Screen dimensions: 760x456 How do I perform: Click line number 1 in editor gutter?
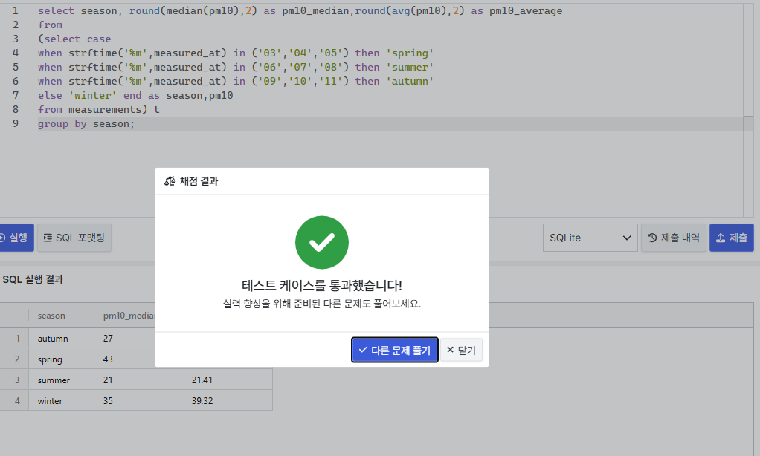16,10
